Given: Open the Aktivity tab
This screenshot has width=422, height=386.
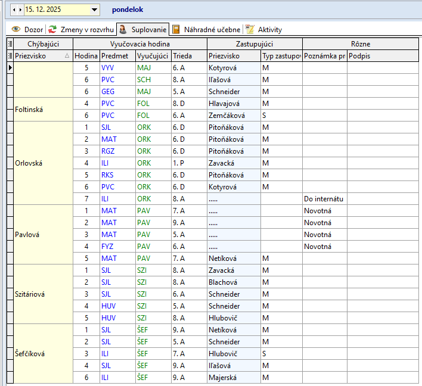Looking at the screenshot, I should pos(269,29).
